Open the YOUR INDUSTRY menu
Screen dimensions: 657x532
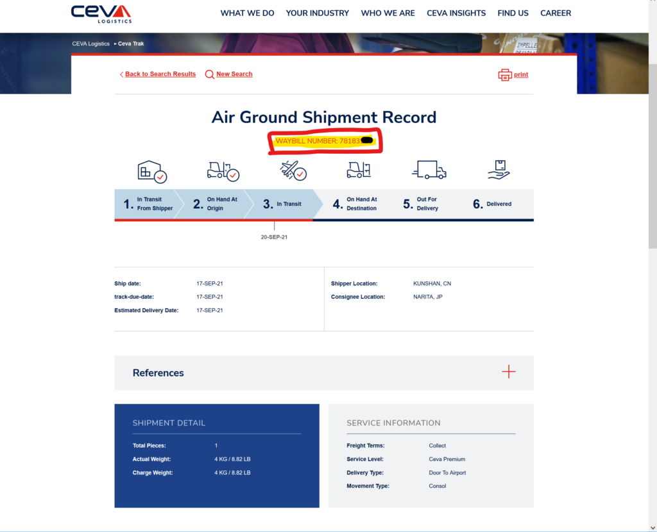[x=317, y=13]
